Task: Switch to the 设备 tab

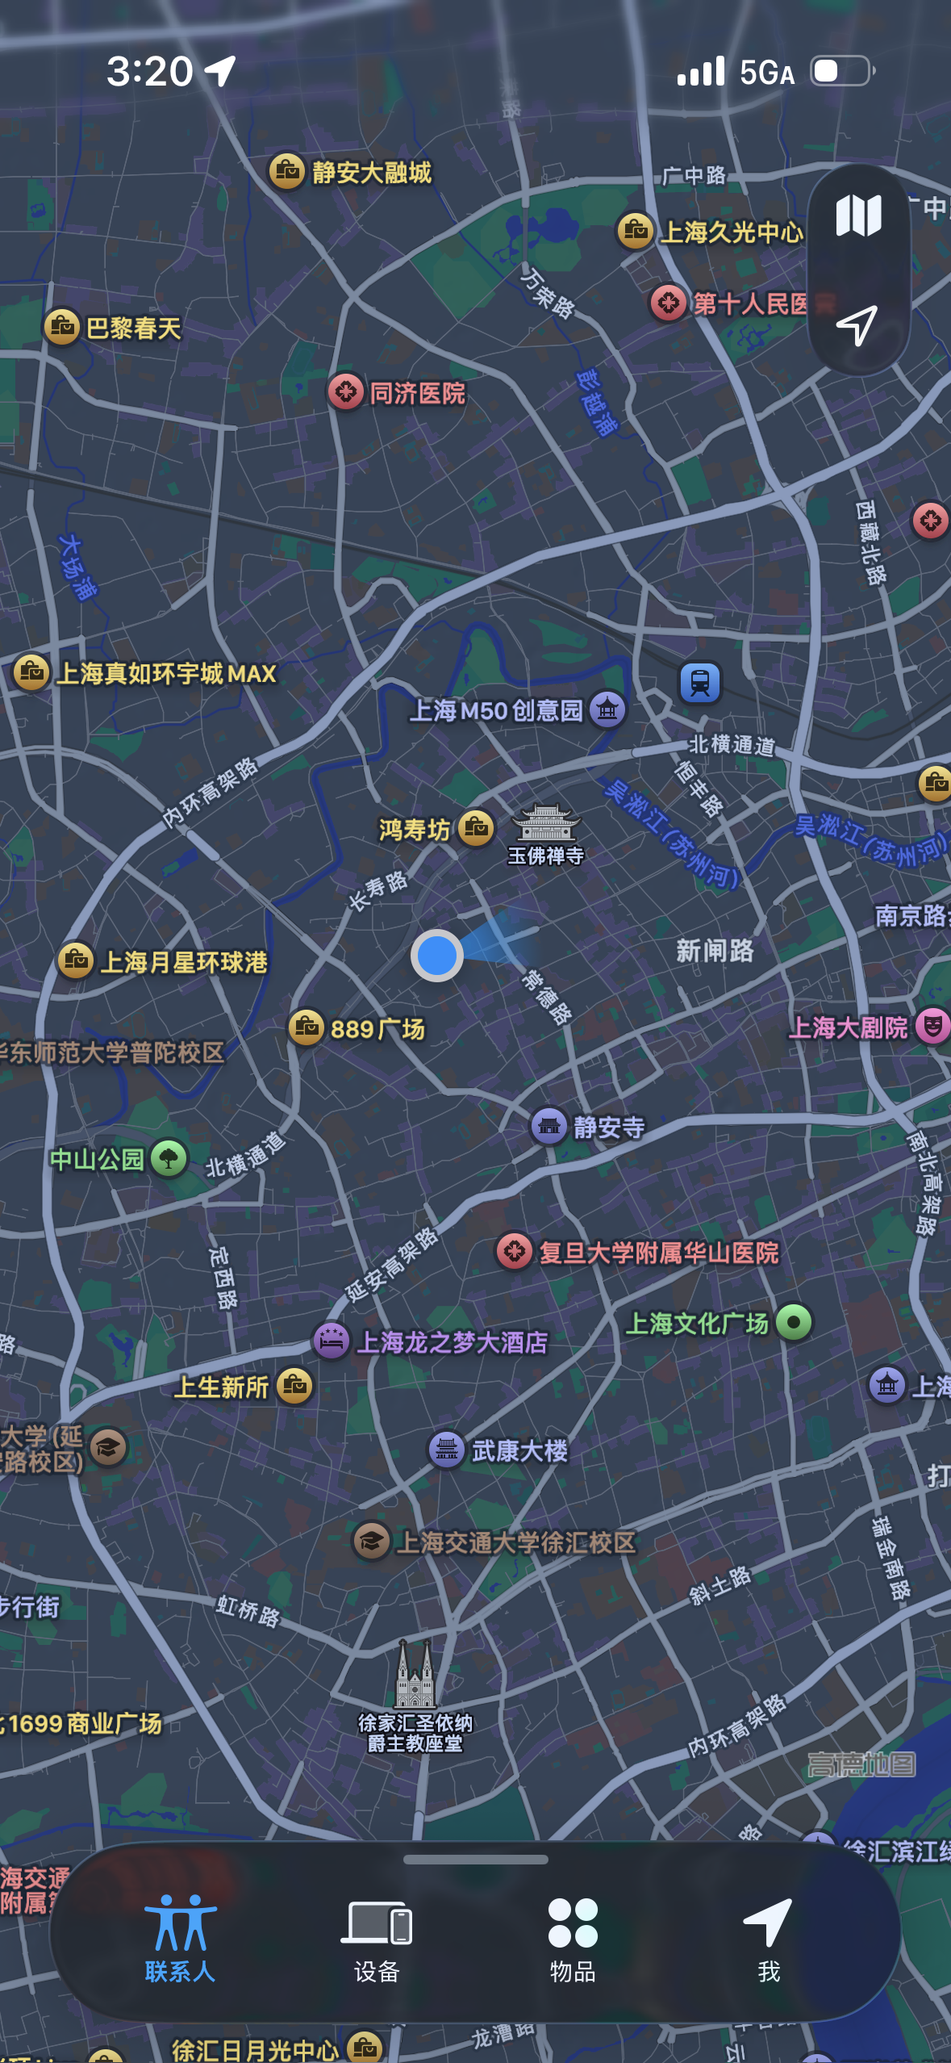Action: click(x=377, y=1939)
